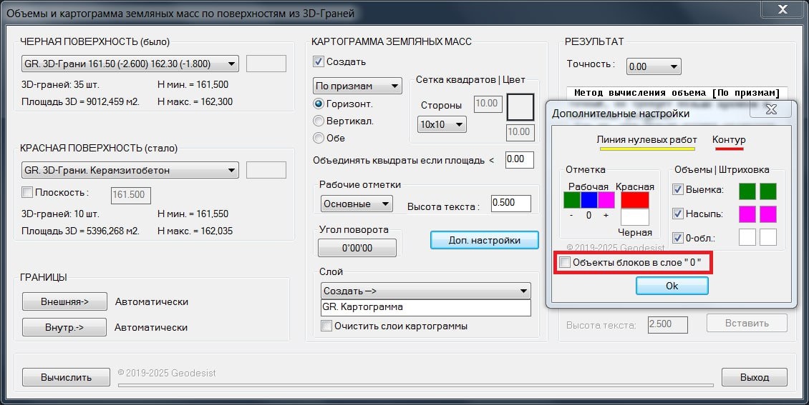Click the magenta positive working mark swatch
Viewport: 809px width, 405px height.
pyautogui.click(x=606, y=200)
